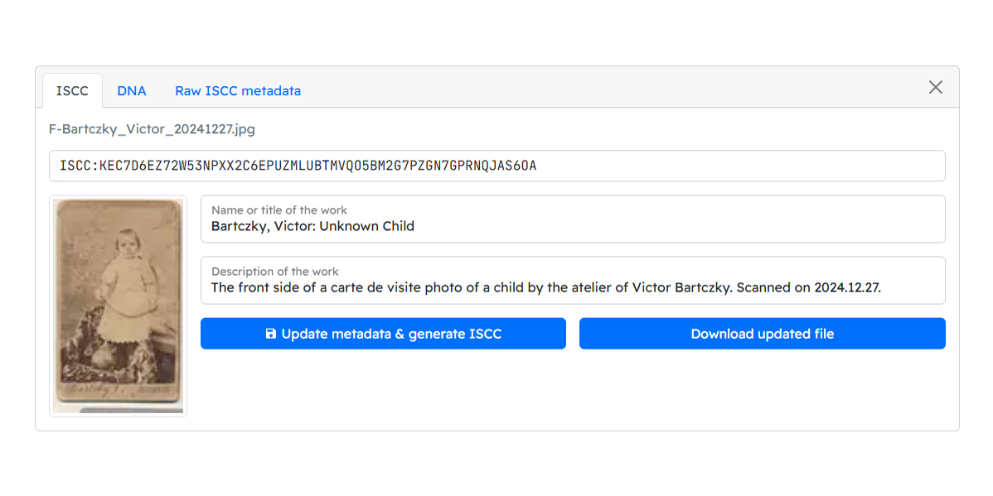The image size is (993, 496).
Task: Click the 'Description of the work' label
Action: tap(275, 272)
